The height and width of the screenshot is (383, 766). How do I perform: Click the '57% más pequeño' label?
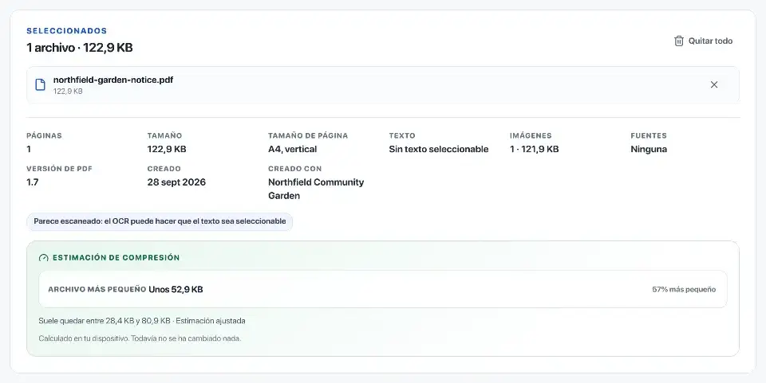coord(684,290)
